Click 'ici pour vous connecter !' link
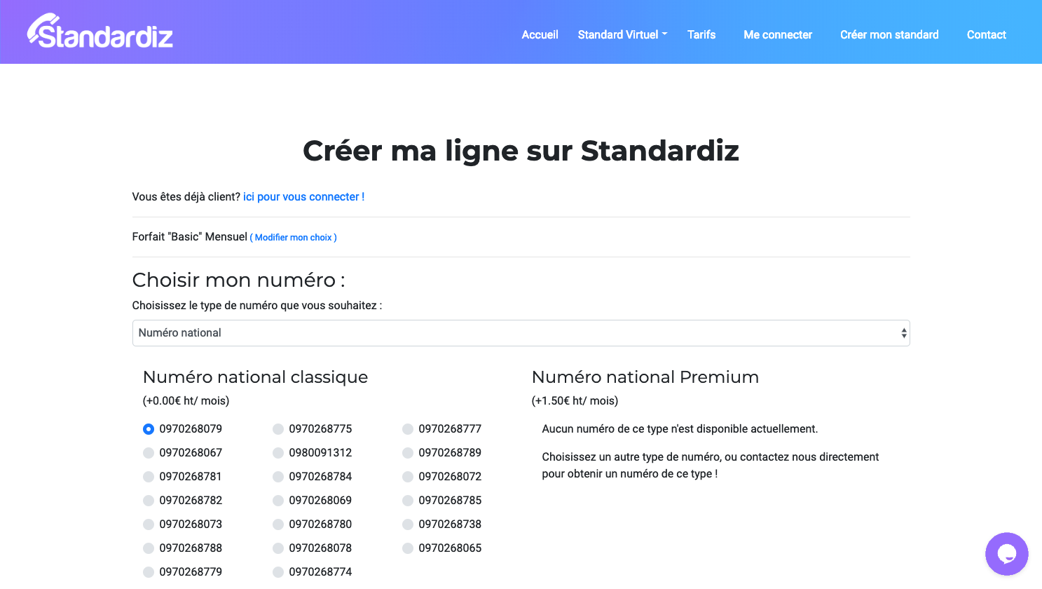1042x589 pixels. click(303, 197)
